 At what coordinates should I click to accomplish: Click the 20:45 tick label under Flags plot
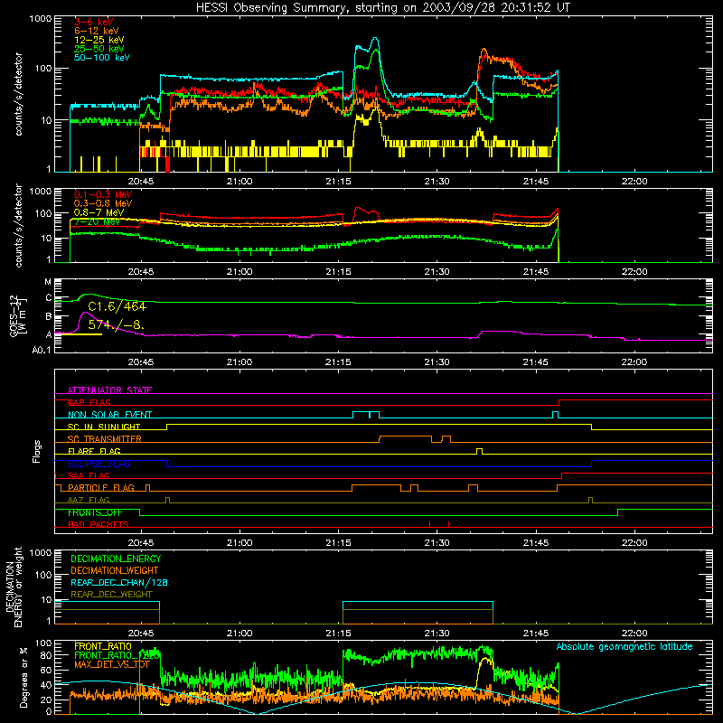pos(141,543)
